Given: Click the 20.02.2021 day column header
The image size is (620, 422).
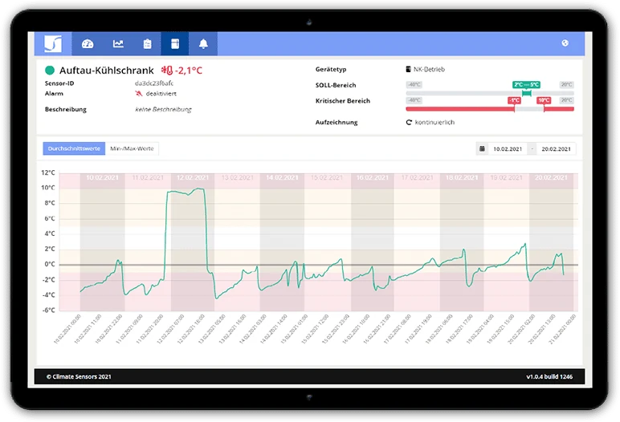Looking at the screenshot, I should (551, 177).
